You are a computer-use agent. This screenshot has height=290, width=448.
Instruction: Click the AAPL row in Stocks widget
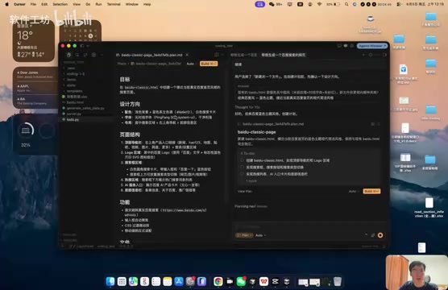point(35,88)
